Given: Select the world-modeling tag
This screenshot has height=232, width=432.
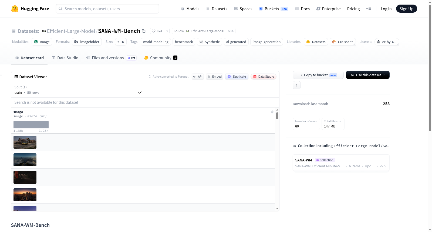Looking at the screenshot, I should pyautogui.click(x=156, y=42).
